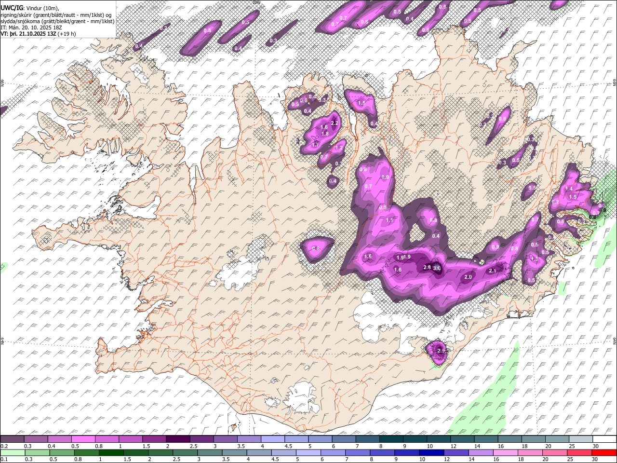Click the white swatch ending the upper legend

pyautogui.click(x=604, y=439)
